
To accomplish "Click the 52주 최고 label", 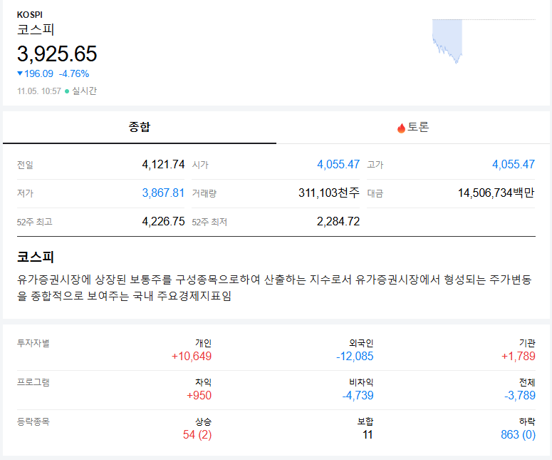I will 34,222.
